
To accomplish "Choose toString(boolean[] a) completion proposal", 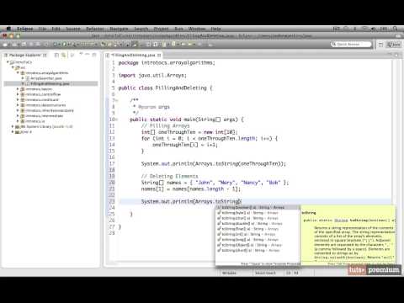I will [258, 207].
